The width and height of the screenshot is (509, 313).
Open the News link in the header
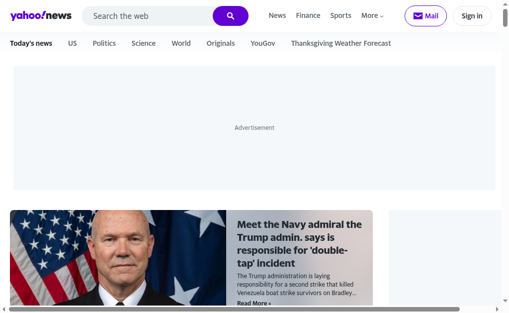(277, 15)
